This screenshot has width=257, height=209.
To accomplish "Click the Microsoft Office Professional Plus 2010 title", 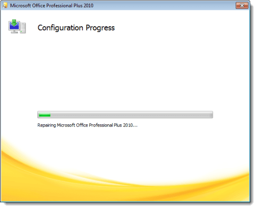I will [52, 5].
